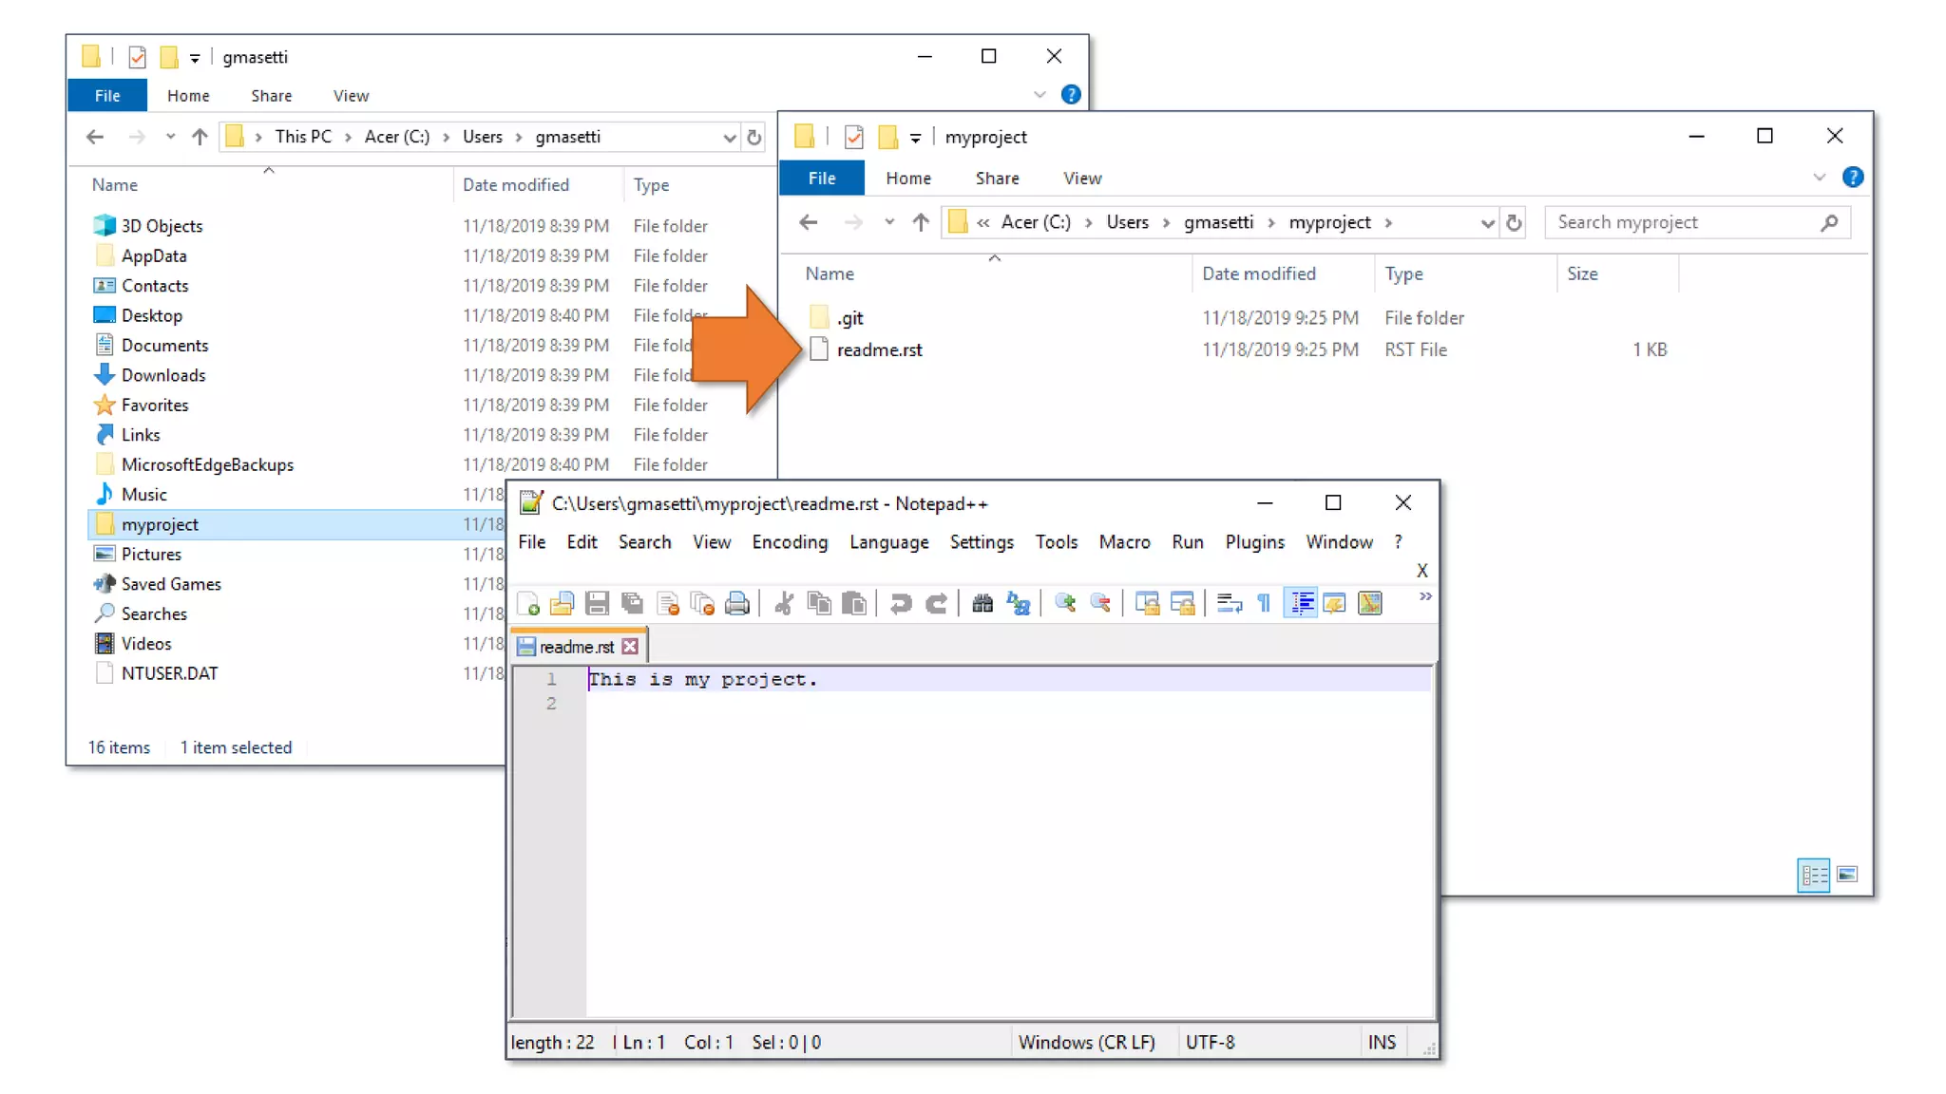Expand the gmasetti window ribbon chevron

tap(1040, 95)
